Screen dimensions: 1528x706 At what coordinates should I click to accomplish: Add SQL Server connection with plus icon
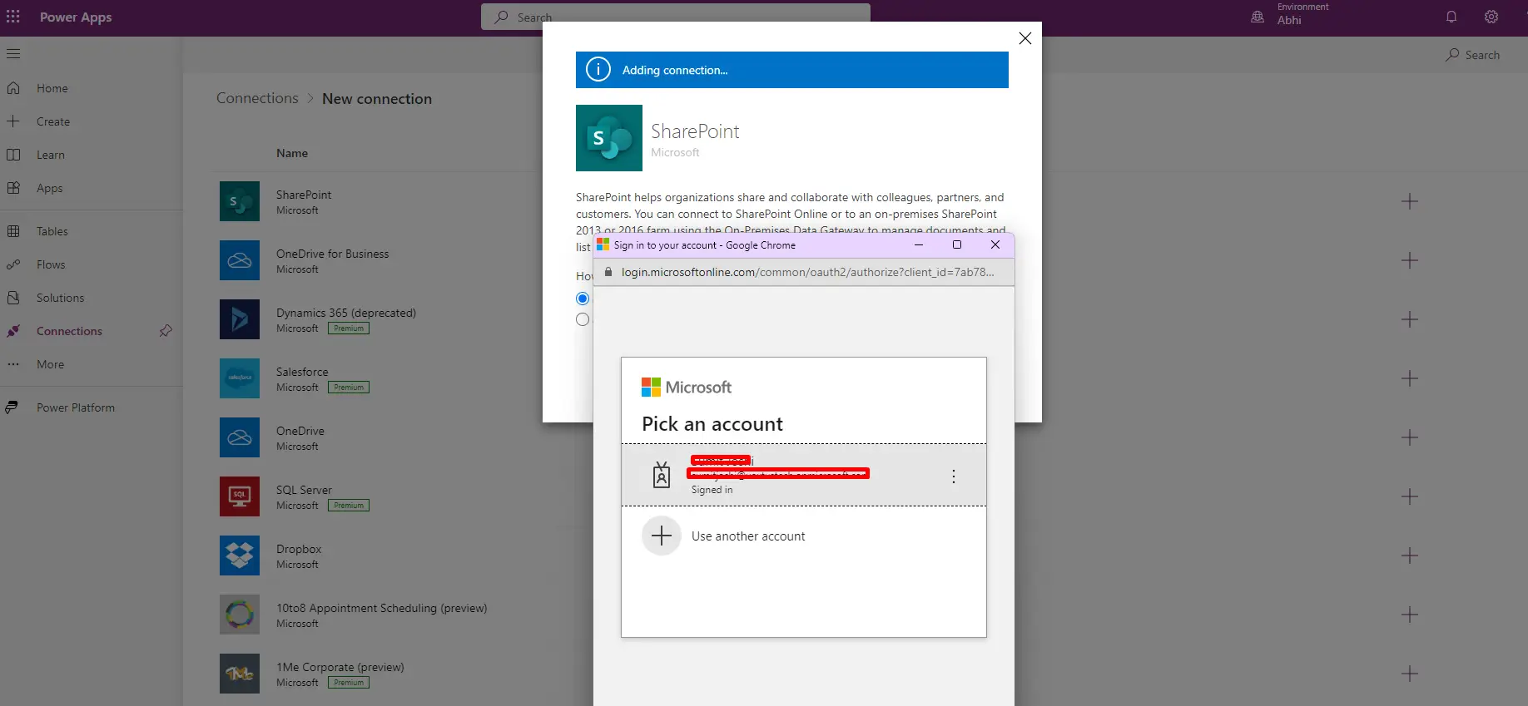[x=1410, y=496]
